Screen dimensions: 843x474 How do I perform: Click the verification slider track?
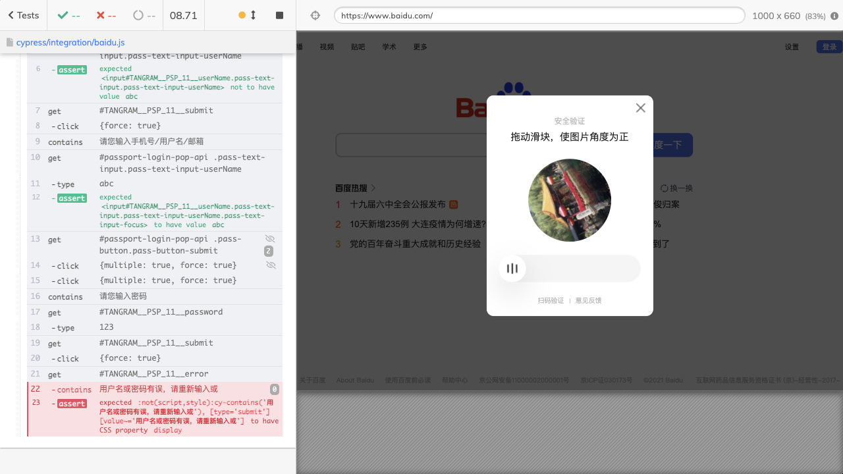(x=570, y=269)
